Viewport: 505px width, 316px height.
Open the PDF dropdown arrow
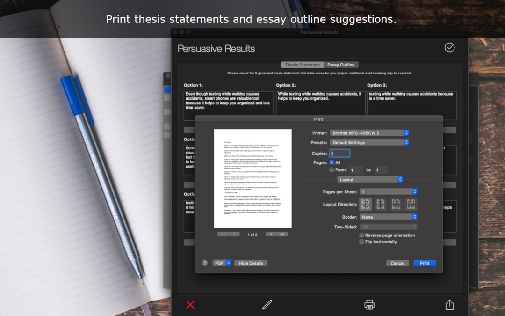228,263
